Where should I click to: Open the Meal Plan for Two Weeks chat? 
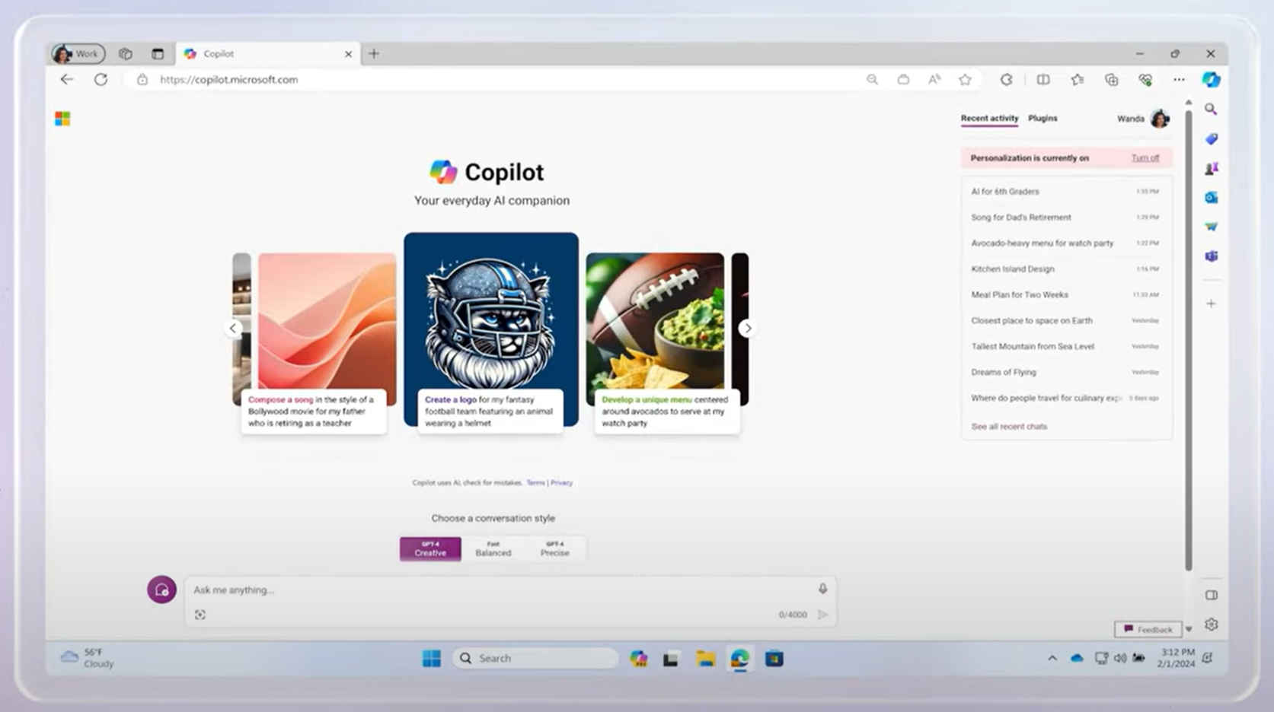click(1065, 295)
